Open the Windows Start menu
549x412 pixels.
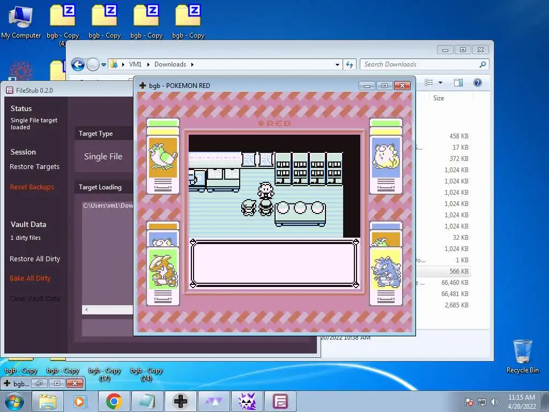point(14,401)
